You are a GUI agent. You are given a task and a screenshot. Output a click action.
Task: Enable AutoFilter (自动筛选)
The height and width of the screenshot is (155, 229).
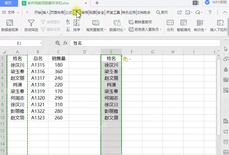pyautogui.click(x=31, y=26)
